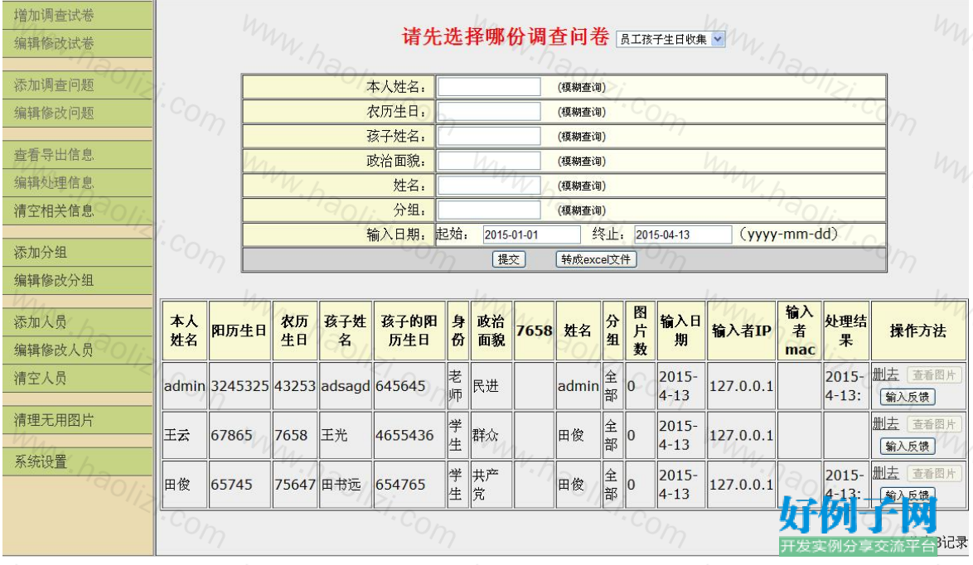Select 编辑修改分组 in sidebar
Screen dimensions: 973x565
[77, 280]
